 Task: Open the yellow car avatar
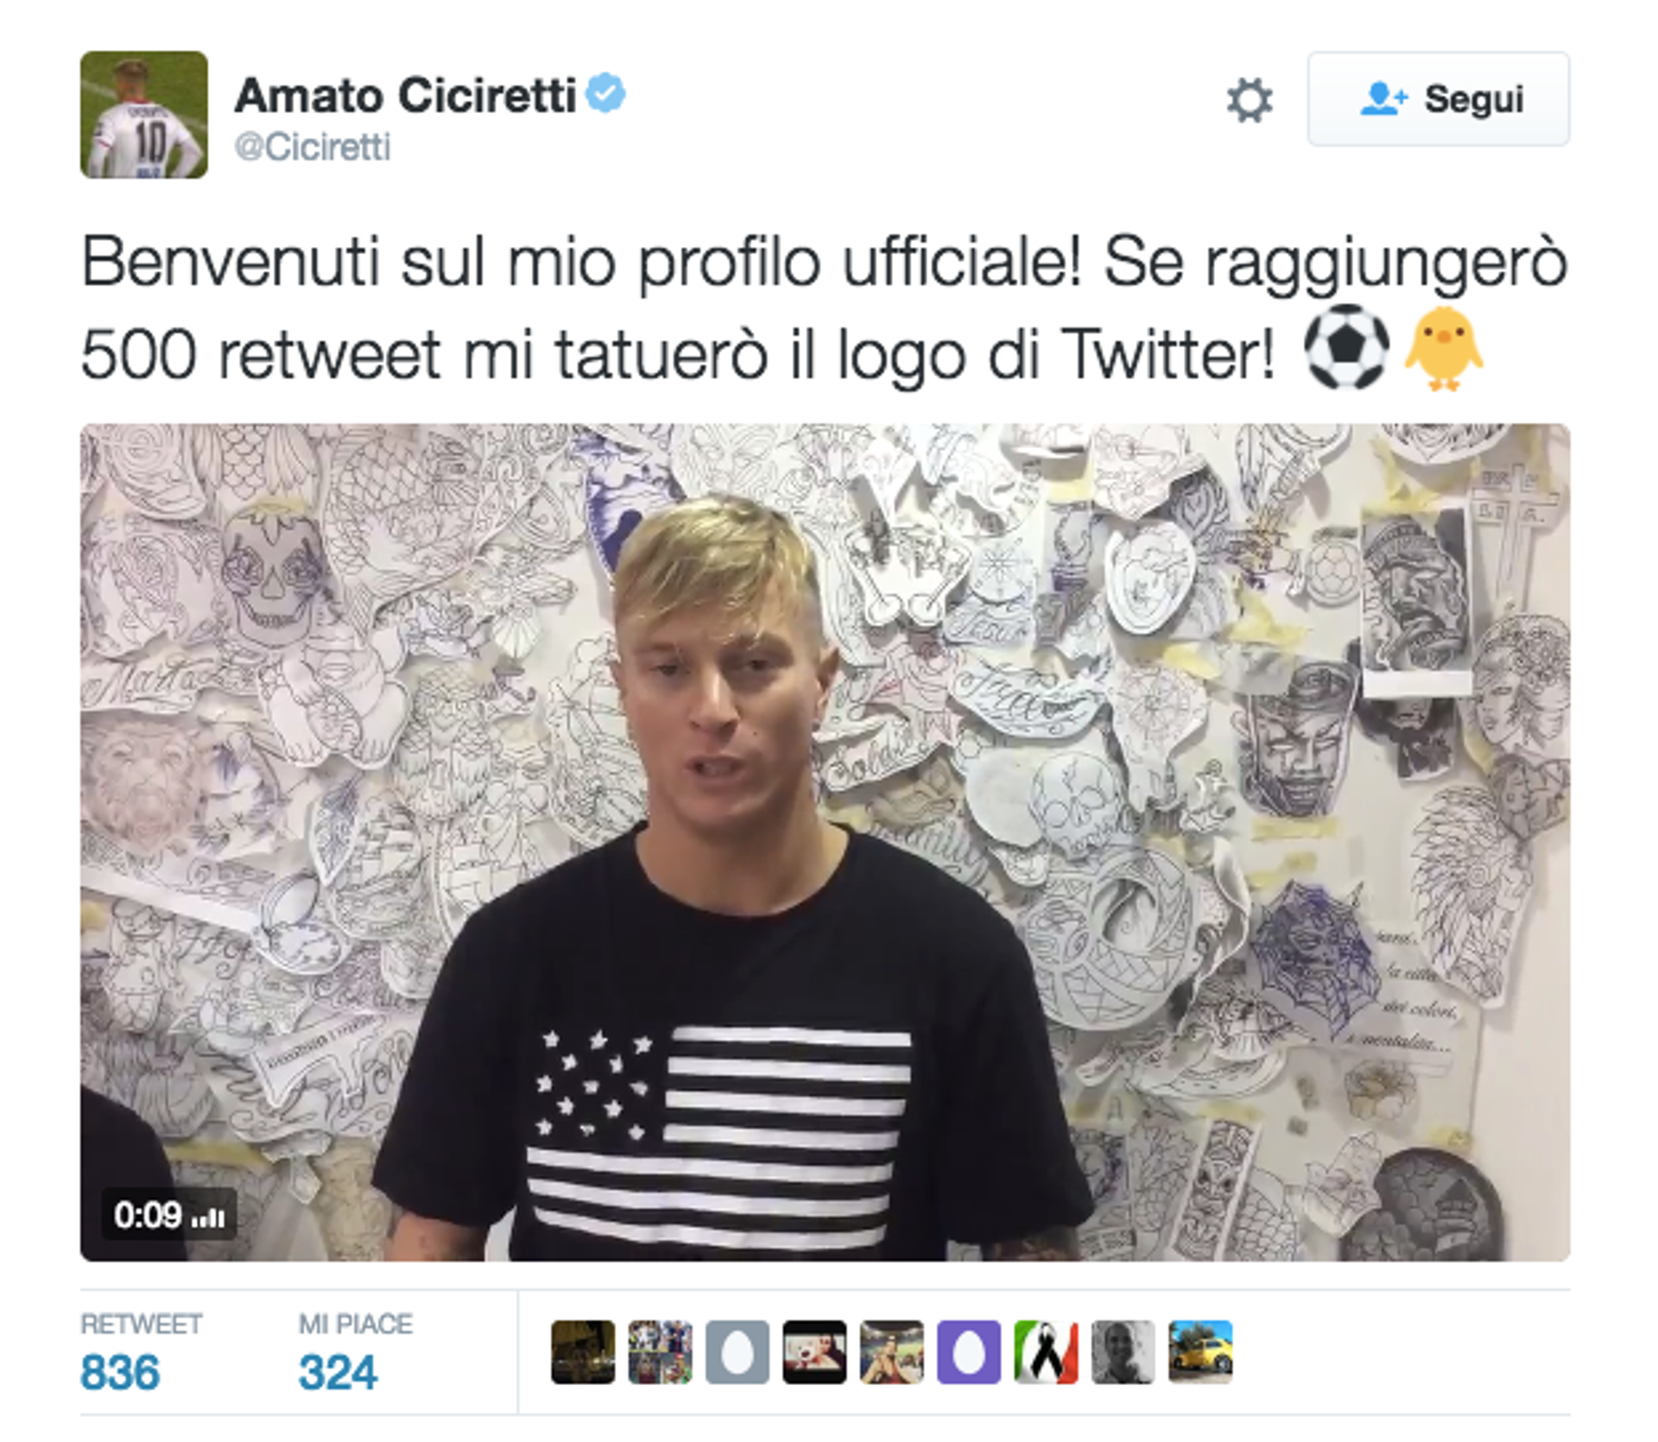[1200, 1351]
